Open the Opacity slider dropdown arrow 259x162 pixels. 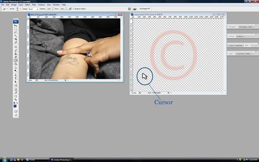click(x=53, y=9)
